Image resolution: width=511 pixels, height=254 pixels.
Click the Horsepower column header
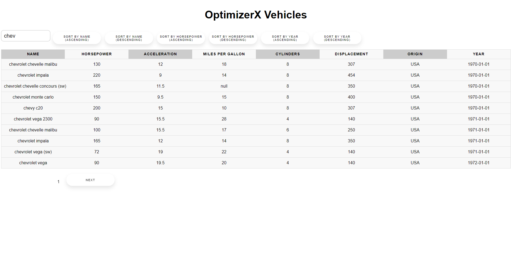pos(97,54)
